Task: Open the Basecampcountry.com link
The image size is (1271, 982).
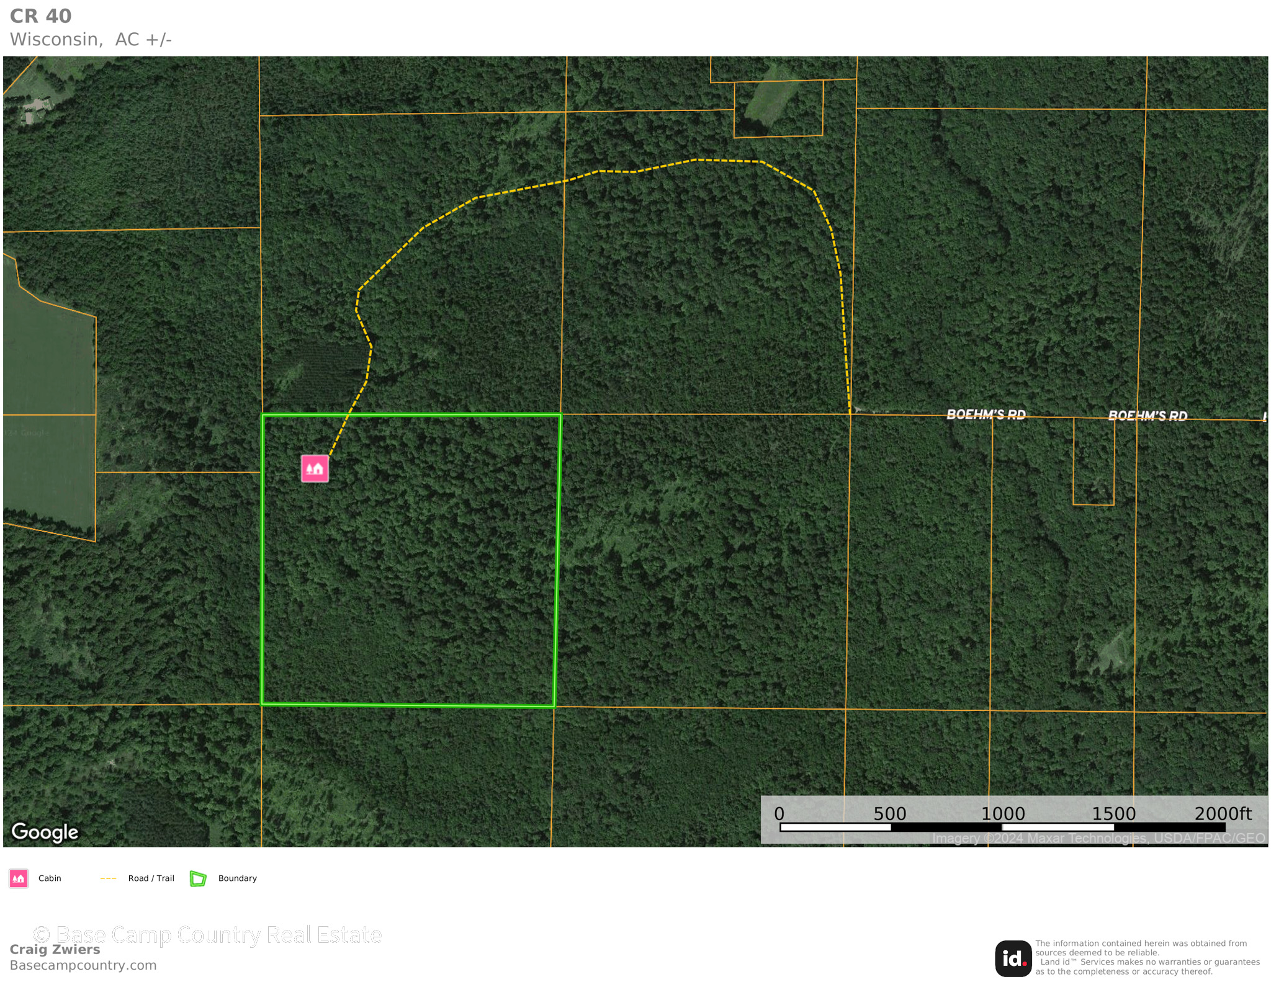Action: pyautogui.click(x=83, y=965)
